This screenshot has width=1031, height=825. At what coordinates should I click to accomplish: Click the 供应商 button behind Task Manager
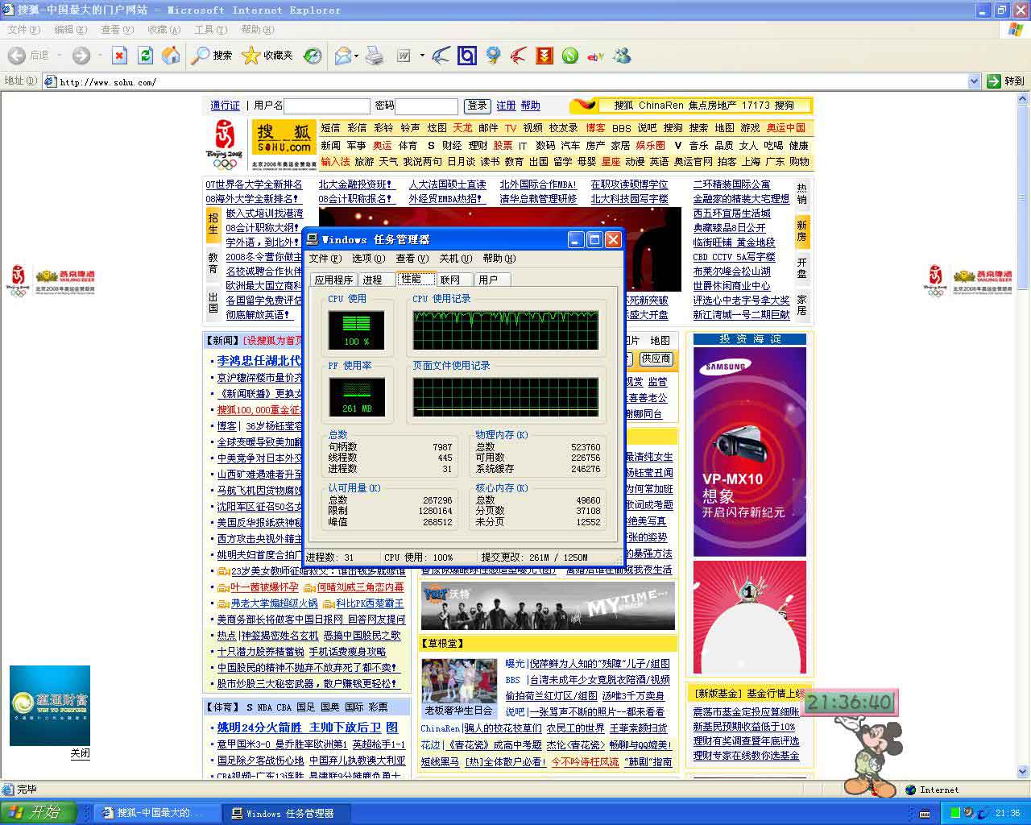pos(656,359)
